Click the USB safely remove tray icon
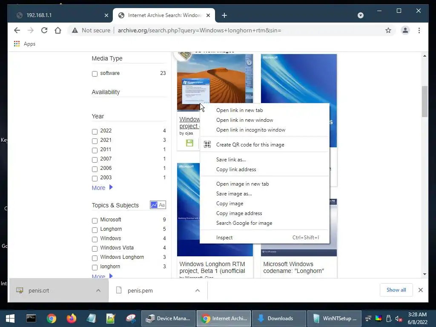This screenshot has height=327, width=436. pos(389,318)
